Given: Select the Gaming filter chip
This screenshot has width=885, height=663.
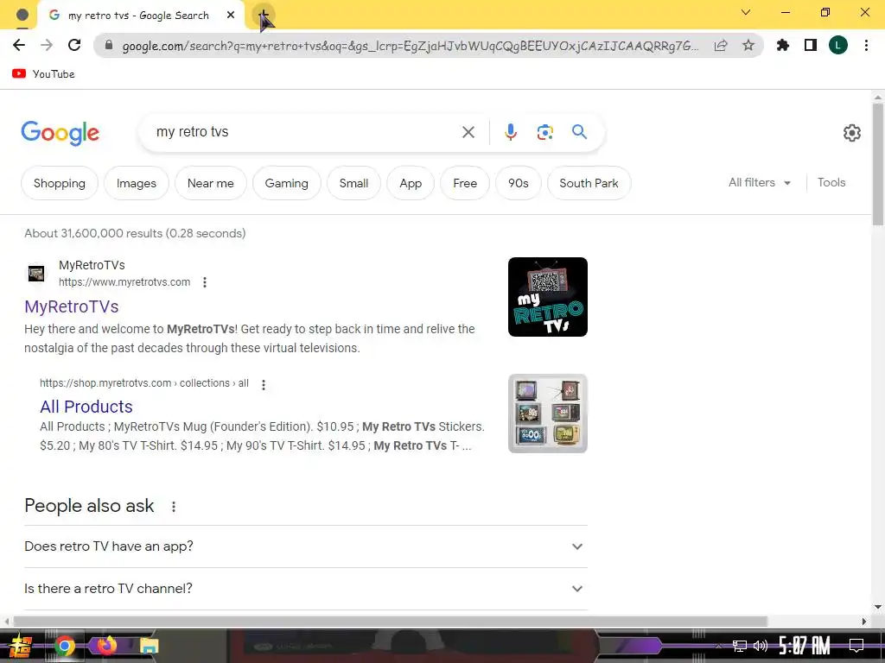Looking at the screenshot, I should [x=287, y=183].
